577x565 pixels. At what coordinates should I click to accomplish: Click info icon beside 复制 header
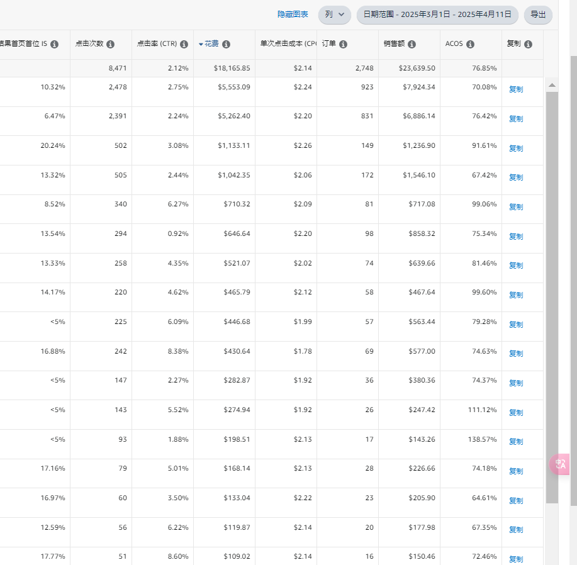[x=528, y=44]
